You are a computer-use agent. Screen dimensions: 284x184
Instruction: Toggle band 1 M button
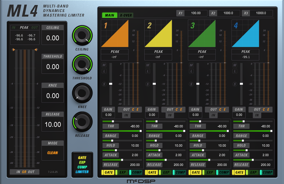(104, 65)
